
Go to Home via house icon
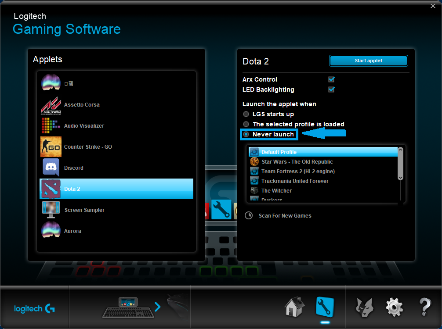[294, 307]
